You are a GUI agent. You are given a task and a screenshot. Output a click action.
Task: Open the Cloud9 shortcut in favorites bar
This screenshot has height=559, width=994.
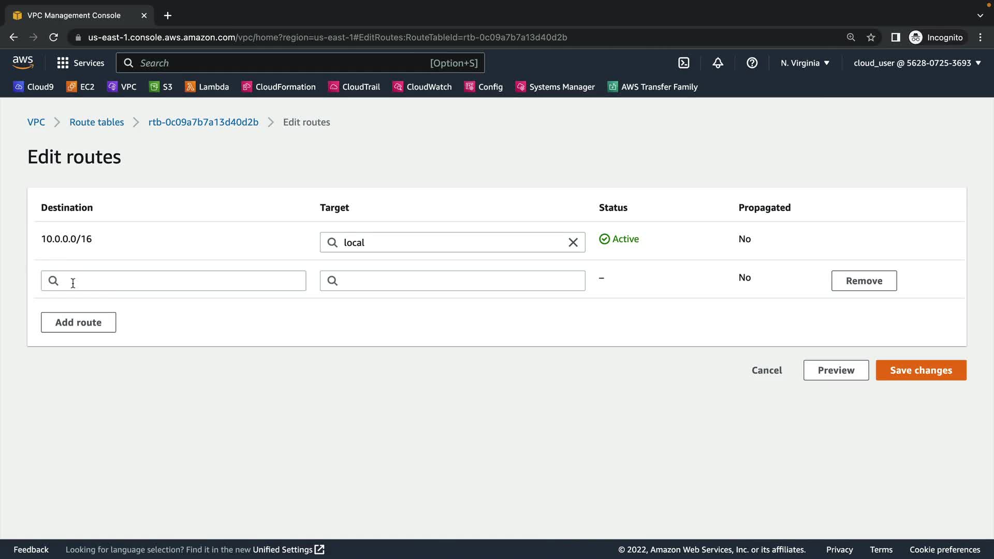click(34, 87)
